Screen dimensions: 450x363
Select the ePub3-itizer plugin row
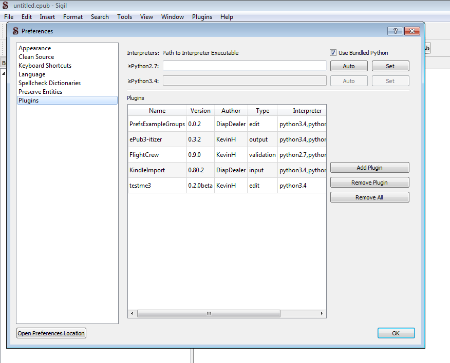(x=227, y=139)
